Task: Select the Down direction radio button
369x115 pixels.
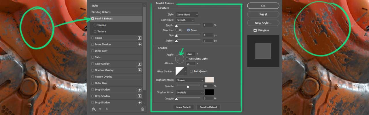Action: point(189,30)
